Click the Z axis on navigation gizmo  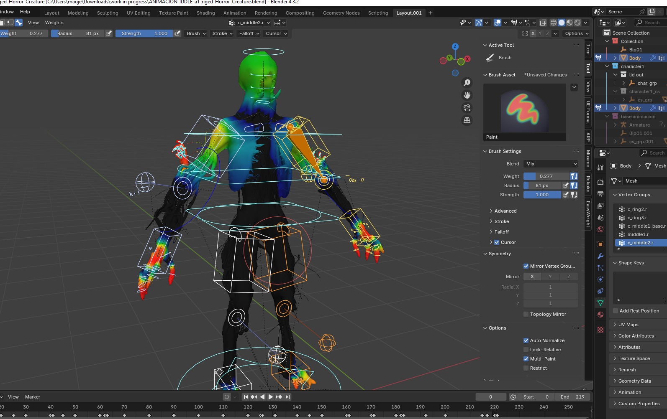coord(455,46)
